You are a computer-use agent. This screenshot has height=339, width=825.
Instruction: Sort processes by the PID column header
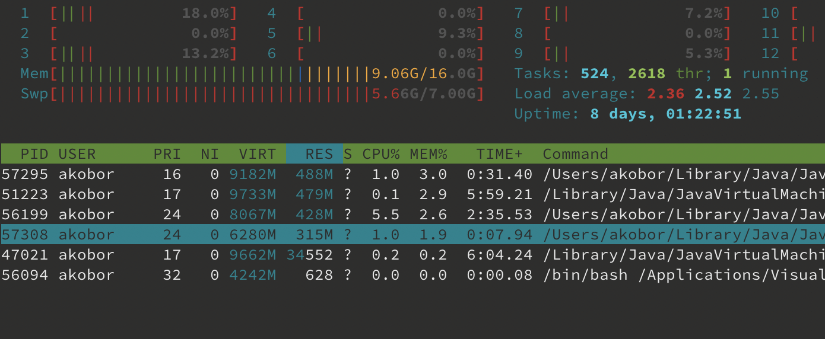coord(34,154)
